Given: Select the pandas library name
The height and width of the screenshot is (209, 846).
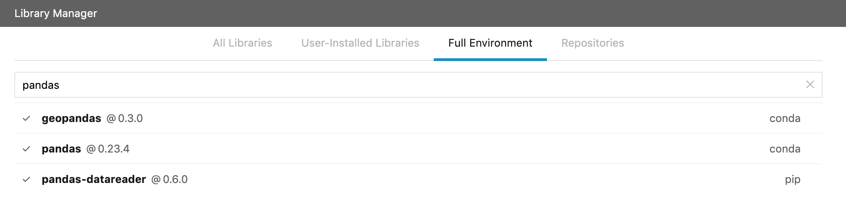Looking at the screenshot, I should pos(62,149).
